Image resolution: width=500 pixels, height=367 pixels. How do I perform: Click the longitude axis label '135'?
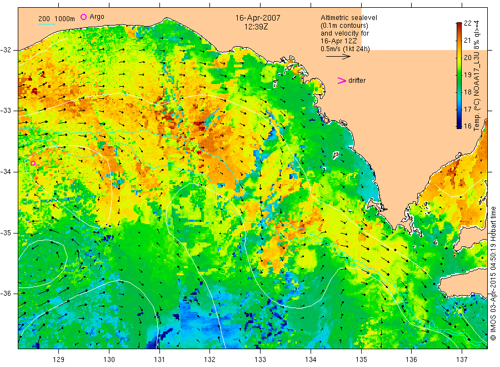[x=361, y=360]
